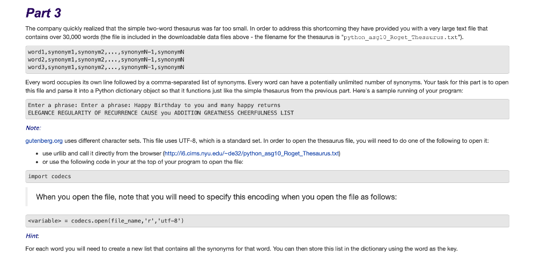
Task: Click the 'The company quickly realized' paragraph
Action: (257, 33)
